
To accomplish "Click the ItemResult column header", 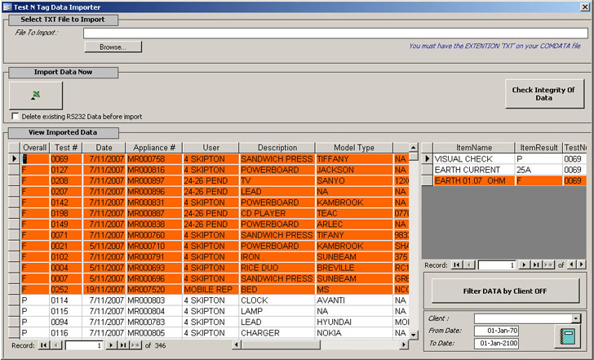I will pyautogui.click(x=539, y=148).
